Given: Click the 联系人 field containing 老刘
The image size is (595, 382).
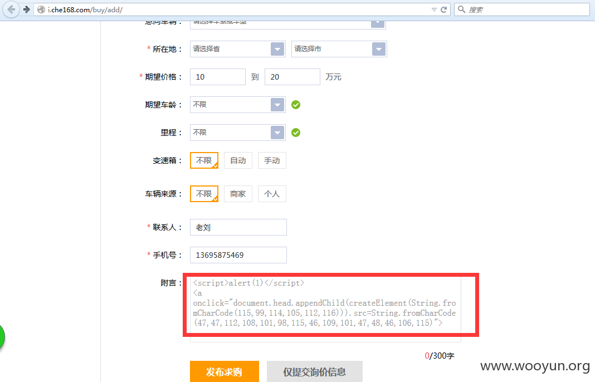Looking at the screenshot, I should [x=238, y=227].
